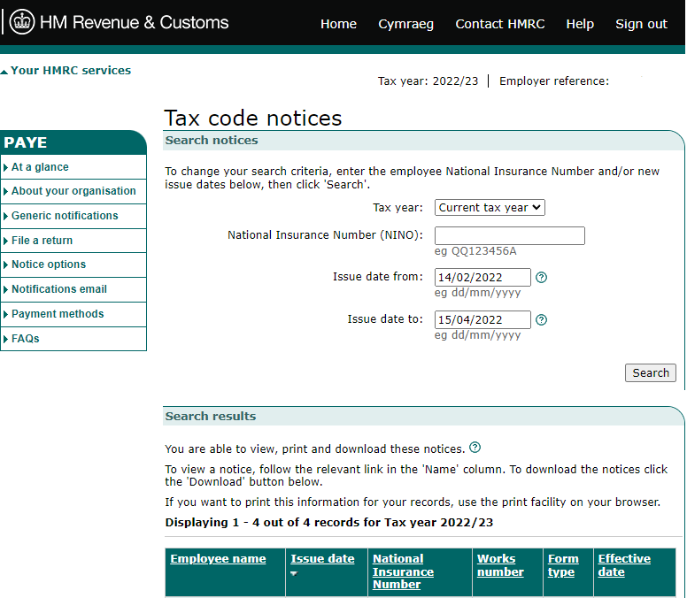This screenshot has width=687, height=598.
Task: Click the HMRC crown logo icon
Action: coord(22,22)
